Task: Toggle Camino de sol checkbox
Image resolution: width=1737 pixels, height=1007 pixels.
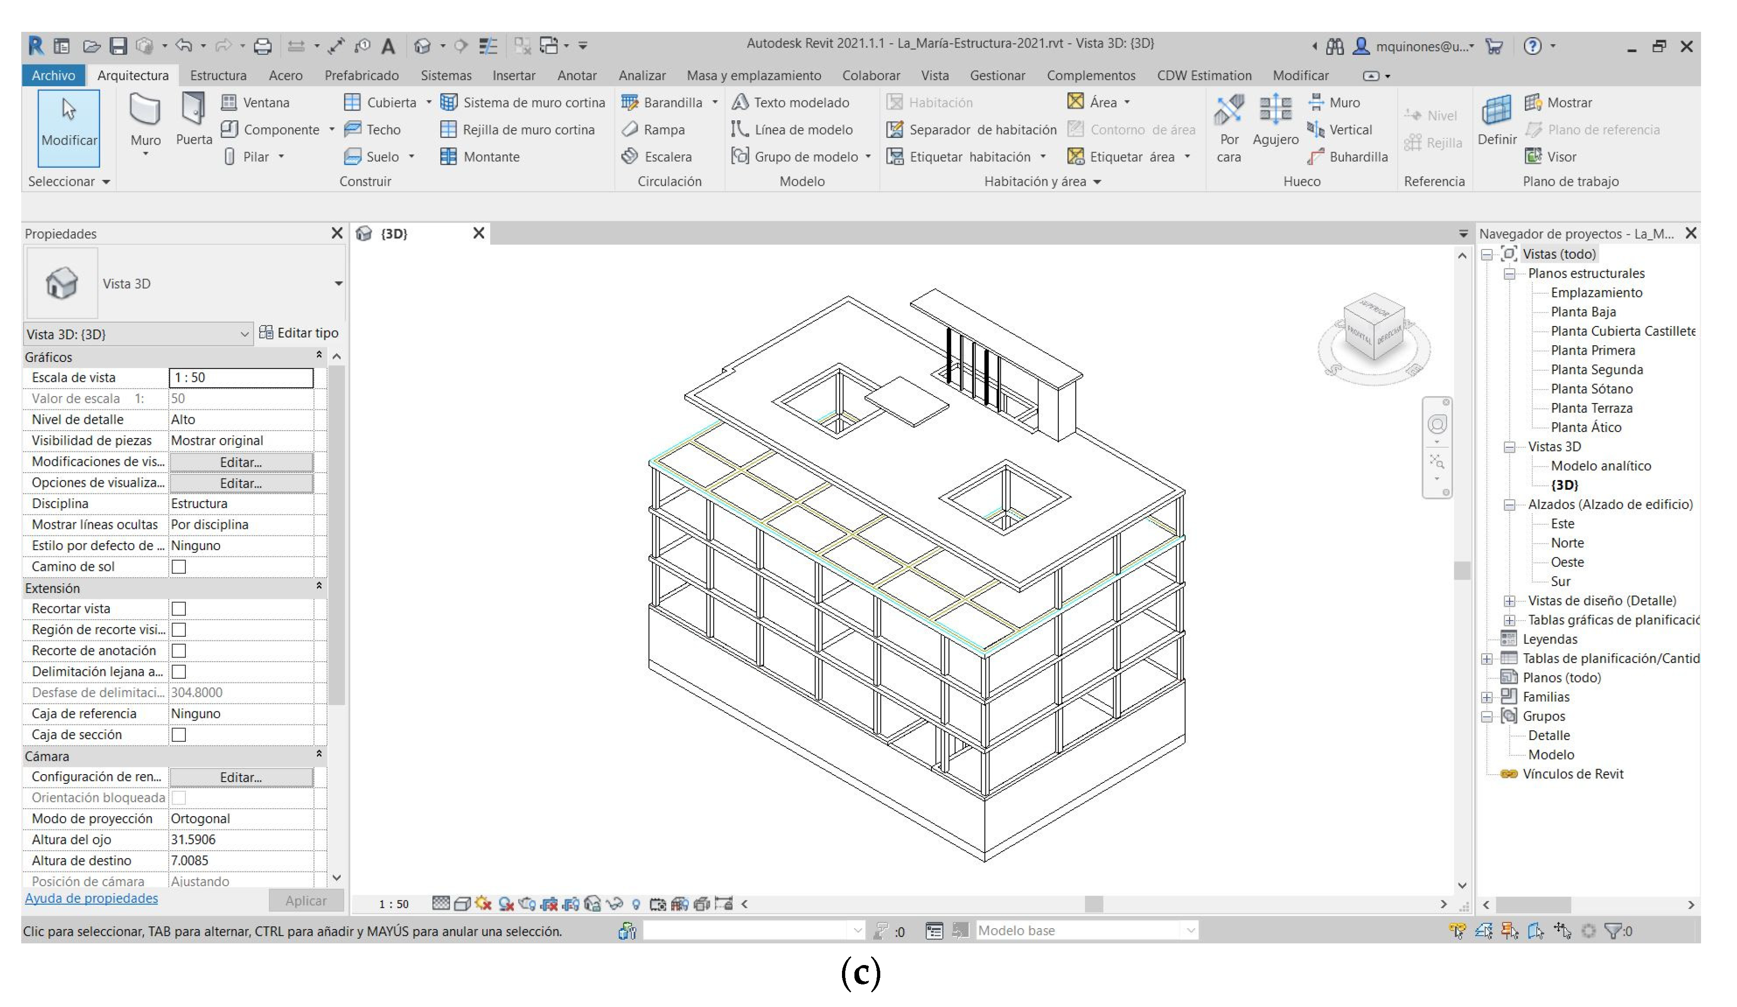Action: coord(179,567)
